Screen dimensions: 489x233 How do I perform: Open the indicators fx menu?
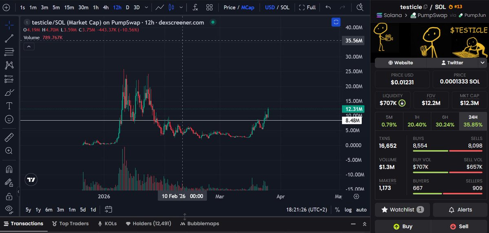click(195, 7)
